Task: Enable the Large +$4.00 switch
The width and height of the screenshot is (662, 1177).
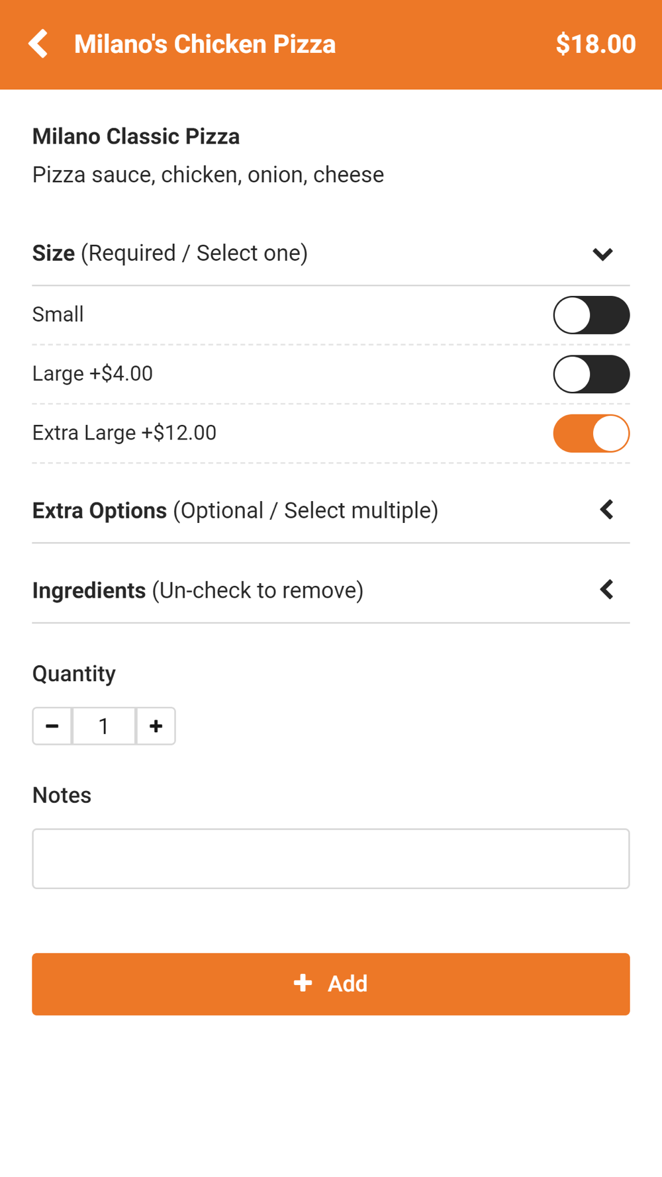Action: coord(591,374)
